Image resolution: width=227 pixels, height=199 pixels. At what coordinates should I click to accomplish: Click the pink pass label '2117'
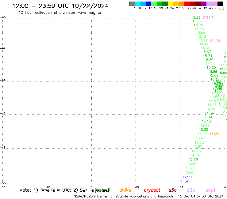(x=208, y=17)
